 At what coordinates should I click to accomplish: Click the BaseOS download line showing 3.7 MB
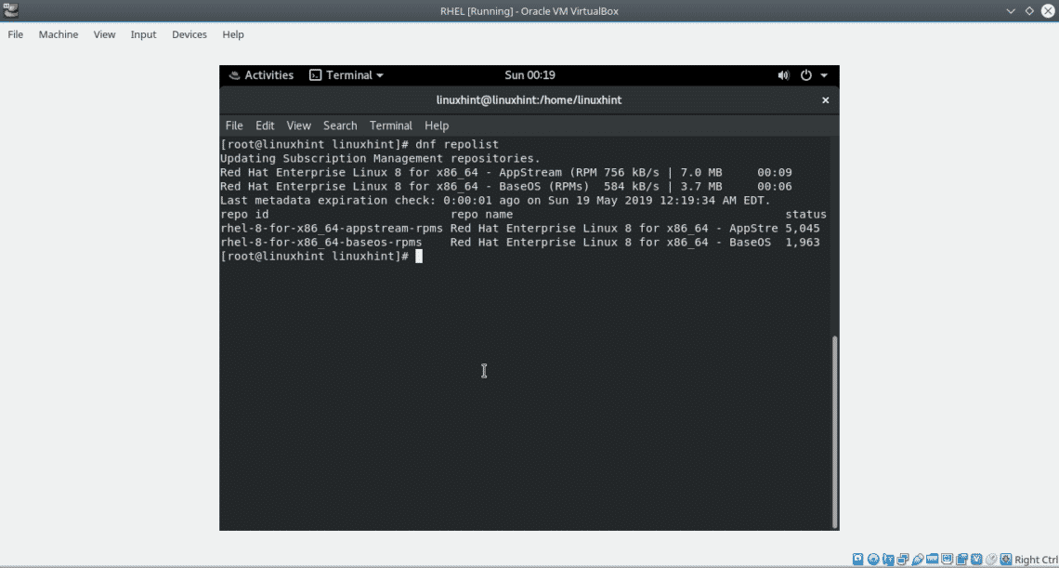506,187
